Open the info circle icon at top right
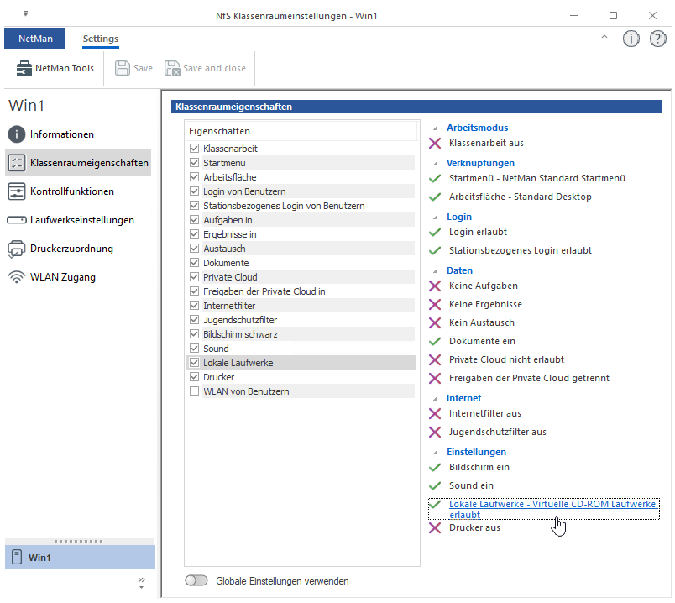 click(x=631, y=39)
